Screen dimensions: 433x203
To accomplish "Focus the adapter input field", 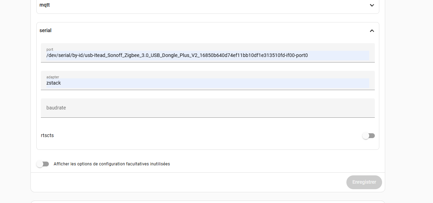I will tap(208, 83).
